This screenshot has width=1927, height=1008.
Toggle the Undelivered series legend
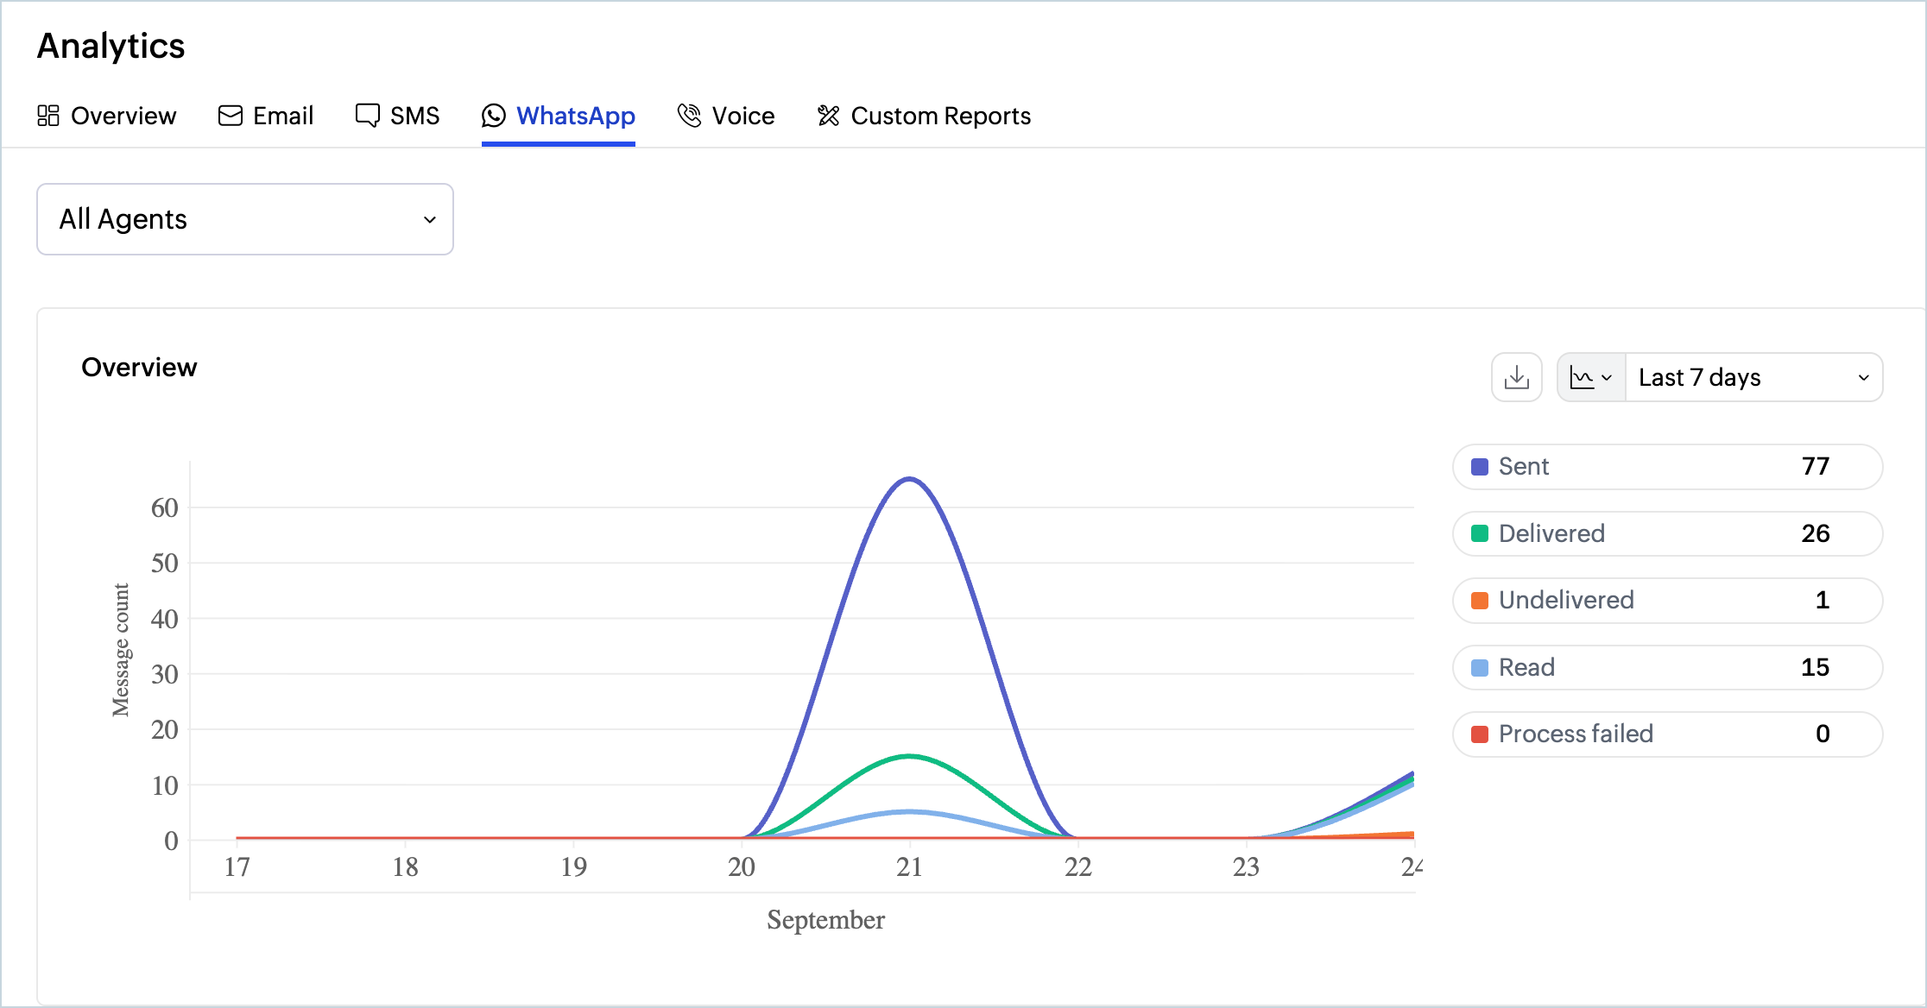tap(1668, 601)
